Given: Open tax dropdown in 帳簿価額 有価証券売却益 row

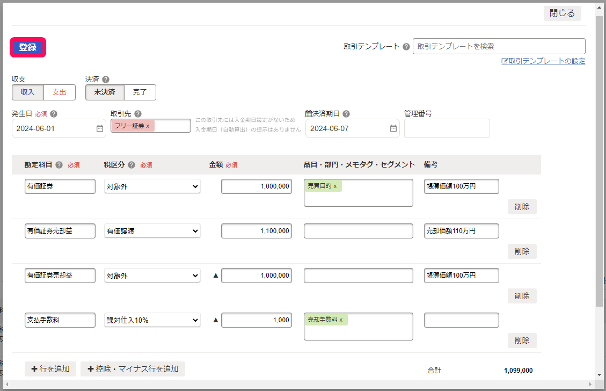Looking at the screenshot, I should click(152, 276).
